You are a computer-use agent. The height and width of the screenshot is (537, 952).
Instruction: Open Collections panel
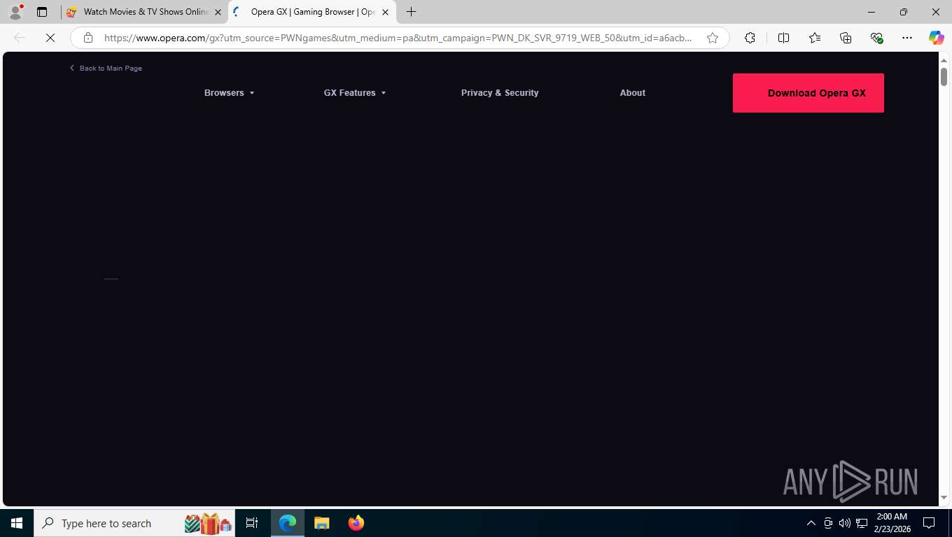(846, 38)
